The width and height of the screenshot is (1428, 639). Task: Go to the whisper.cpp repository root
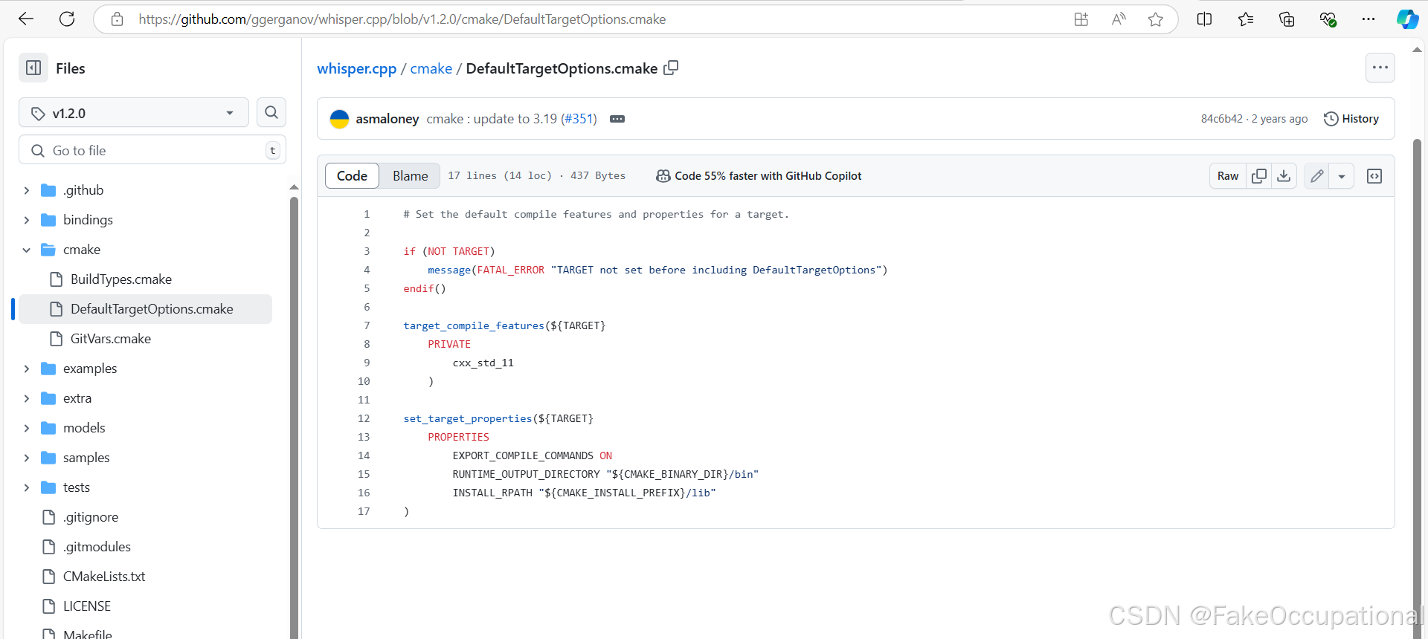(x=357, y=68)
